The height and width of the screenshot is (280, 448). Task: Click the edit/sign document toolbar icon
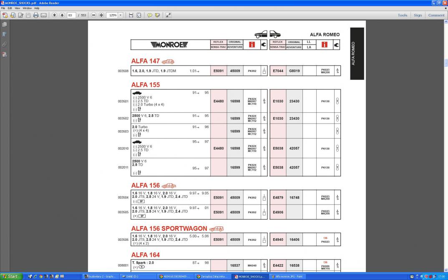coord(20,15)
